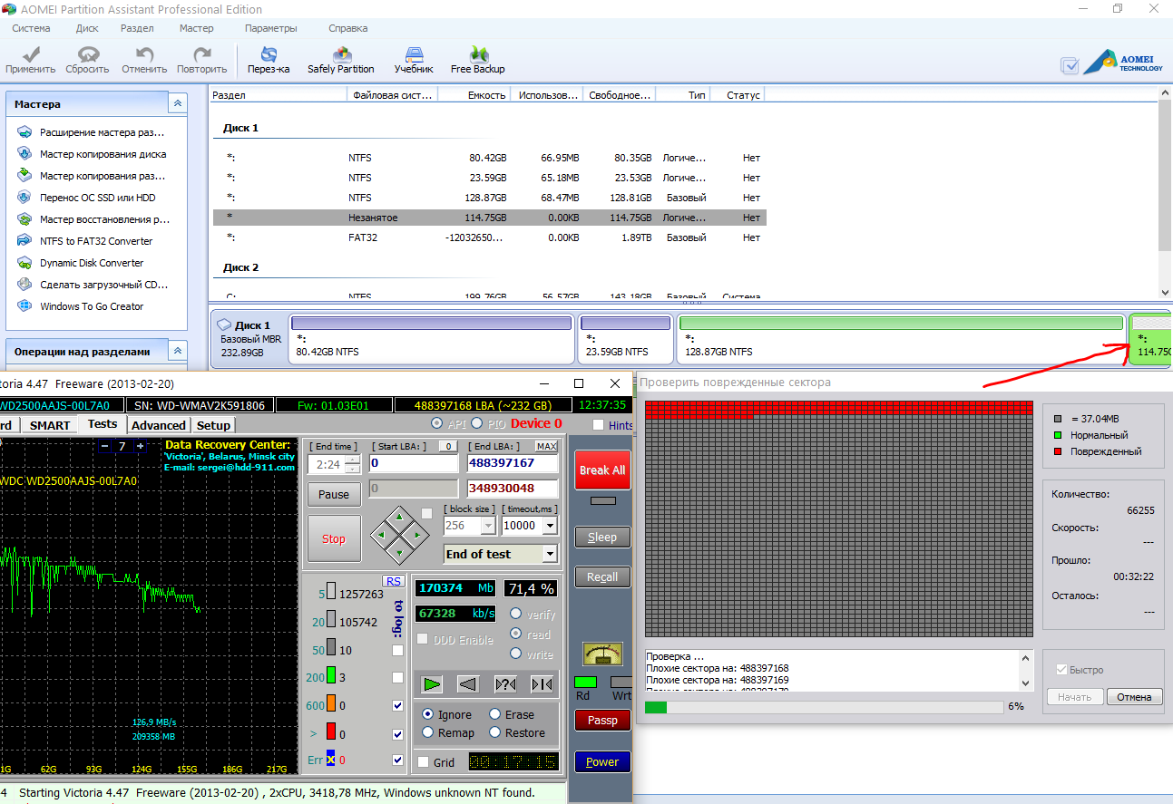Image resolution: width=1173 pixels, height=804 pixels.
Task: Click the Sleep button
Action: (602, 537)
